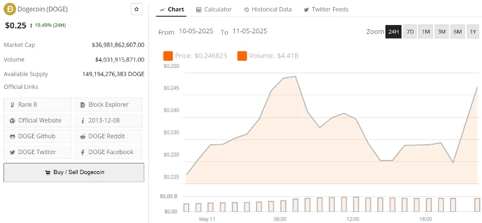Viewport: 482px width, 223px height.
Task: Visit the Official Website link
Action: coord(37,120)
